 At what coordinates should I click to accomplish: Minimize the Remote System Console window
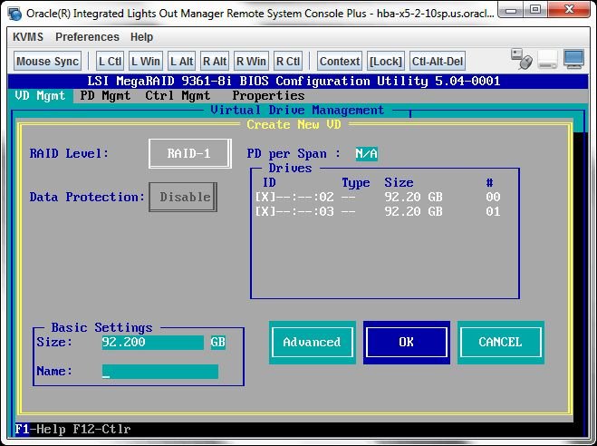[x=511, y=10]
